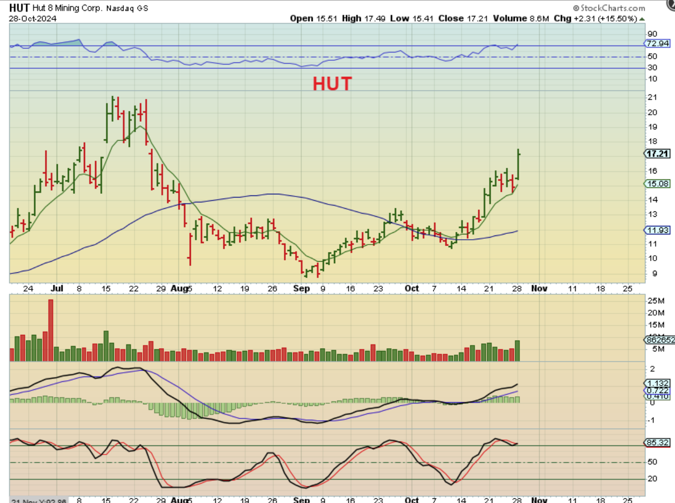Image resolution: width=675 pixels, height=503 pixels.
Task: Click the current volume 862652 tag
Action: click(x=660, y=340)
